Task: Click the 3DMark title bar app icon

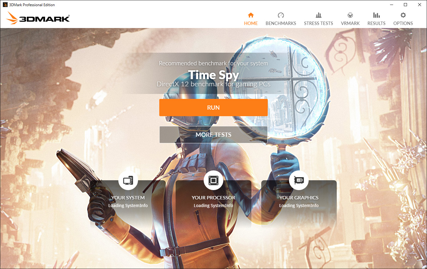Action: point(5,5)
